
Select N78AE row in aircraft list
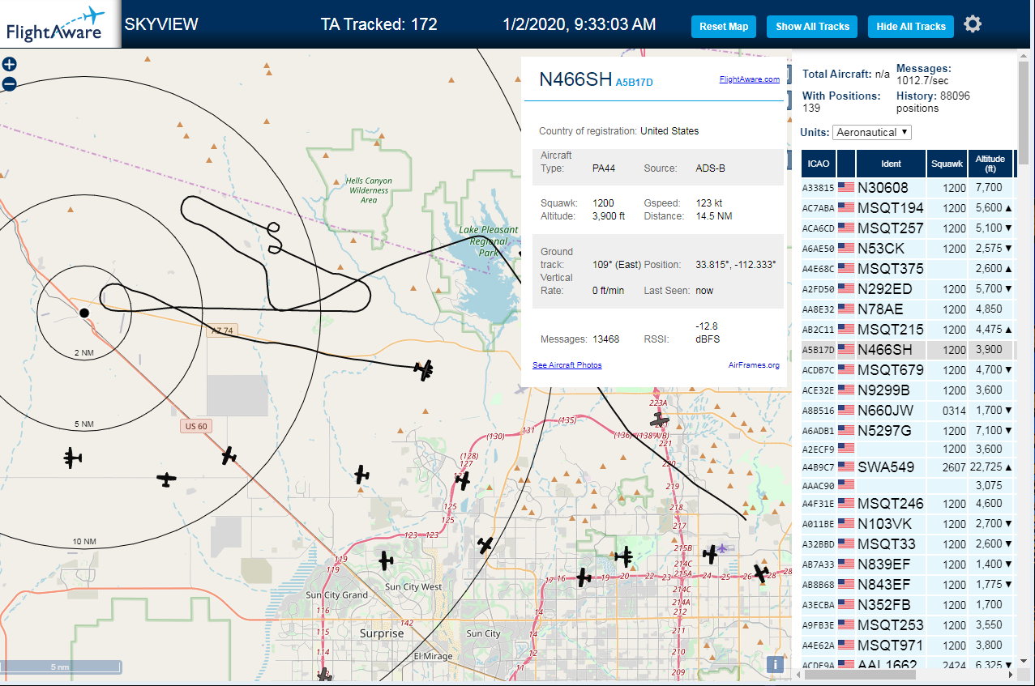[x=909, y=309]
